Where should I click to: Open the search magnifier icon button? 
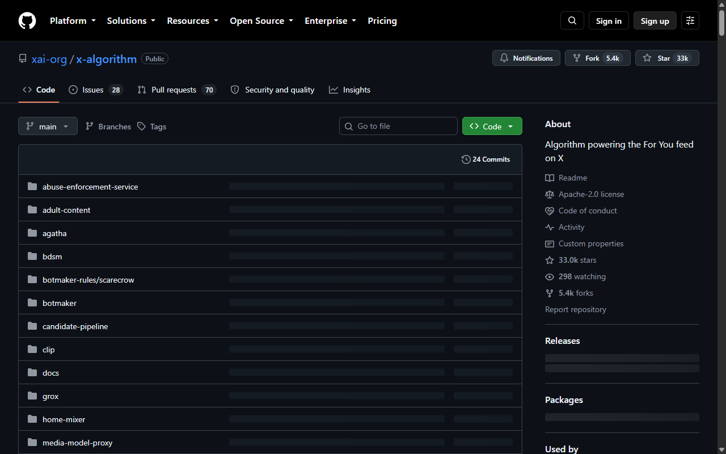(x=572, y=20)
